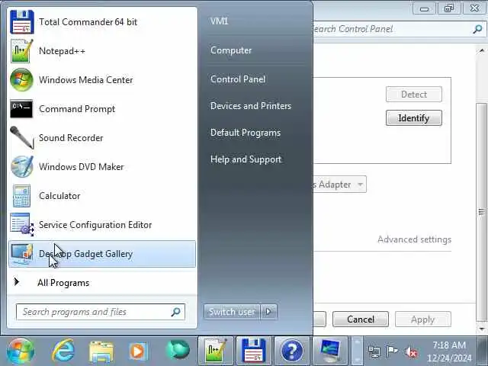The width and height of the screenshot is (488, 366).
Task: Open Windows Explorer folder on taskbar
Action: tap(101, 352)
